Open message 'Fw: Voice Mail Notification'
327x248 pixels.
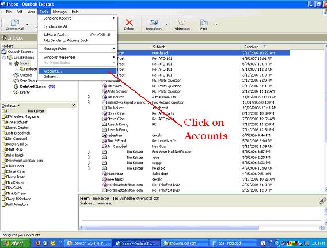coord(185,152)
